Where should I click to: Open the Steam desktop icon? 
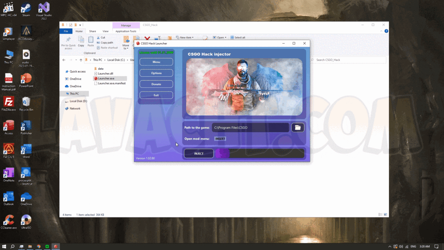(x=26, y=10)
